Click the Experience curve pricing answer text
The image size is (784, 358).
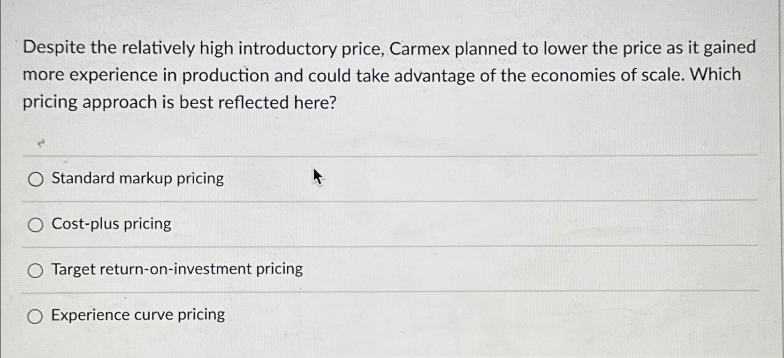(x=138, y=315)
